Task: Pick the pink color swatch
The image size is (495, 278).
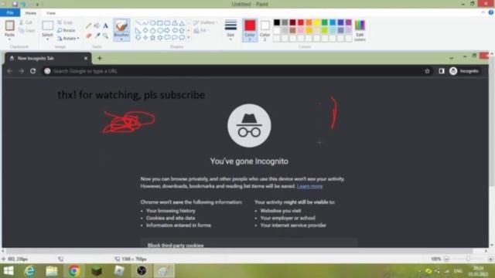Action: (x=301, y=30)
